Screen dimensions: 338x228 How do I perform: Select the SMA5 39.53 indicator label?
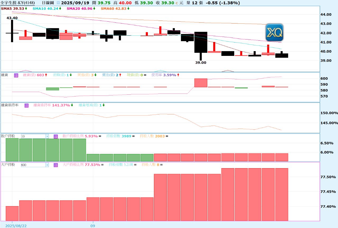(14, 8)
